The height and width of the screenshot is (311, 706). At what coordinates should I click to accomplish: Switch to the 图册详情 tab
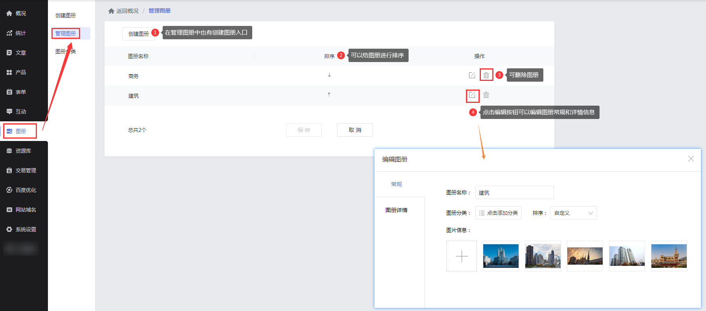point(396,210)
